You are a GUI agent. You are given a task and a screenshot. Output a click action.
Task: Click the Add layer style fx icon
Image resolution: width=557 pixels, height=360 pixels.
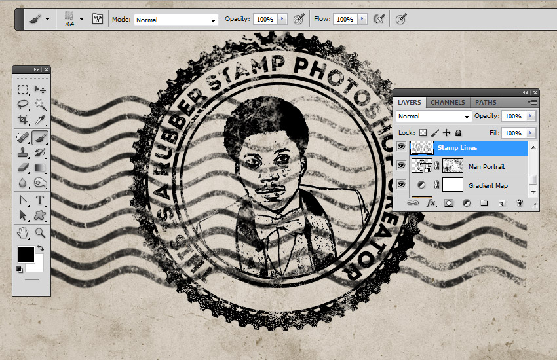(x=431, y=204)
